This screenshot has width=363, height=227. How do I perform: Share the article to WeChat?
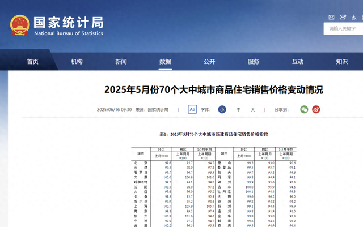click(304, 109)
